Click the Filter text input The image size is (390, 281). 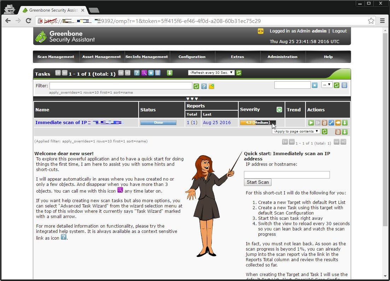point(121,86)
